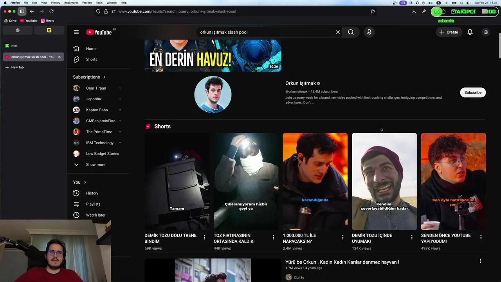Open short TOZ FIRTINASININ ORTASINDA KALDIK
This screenshot has width=501, height=282.
click(246, 181)
